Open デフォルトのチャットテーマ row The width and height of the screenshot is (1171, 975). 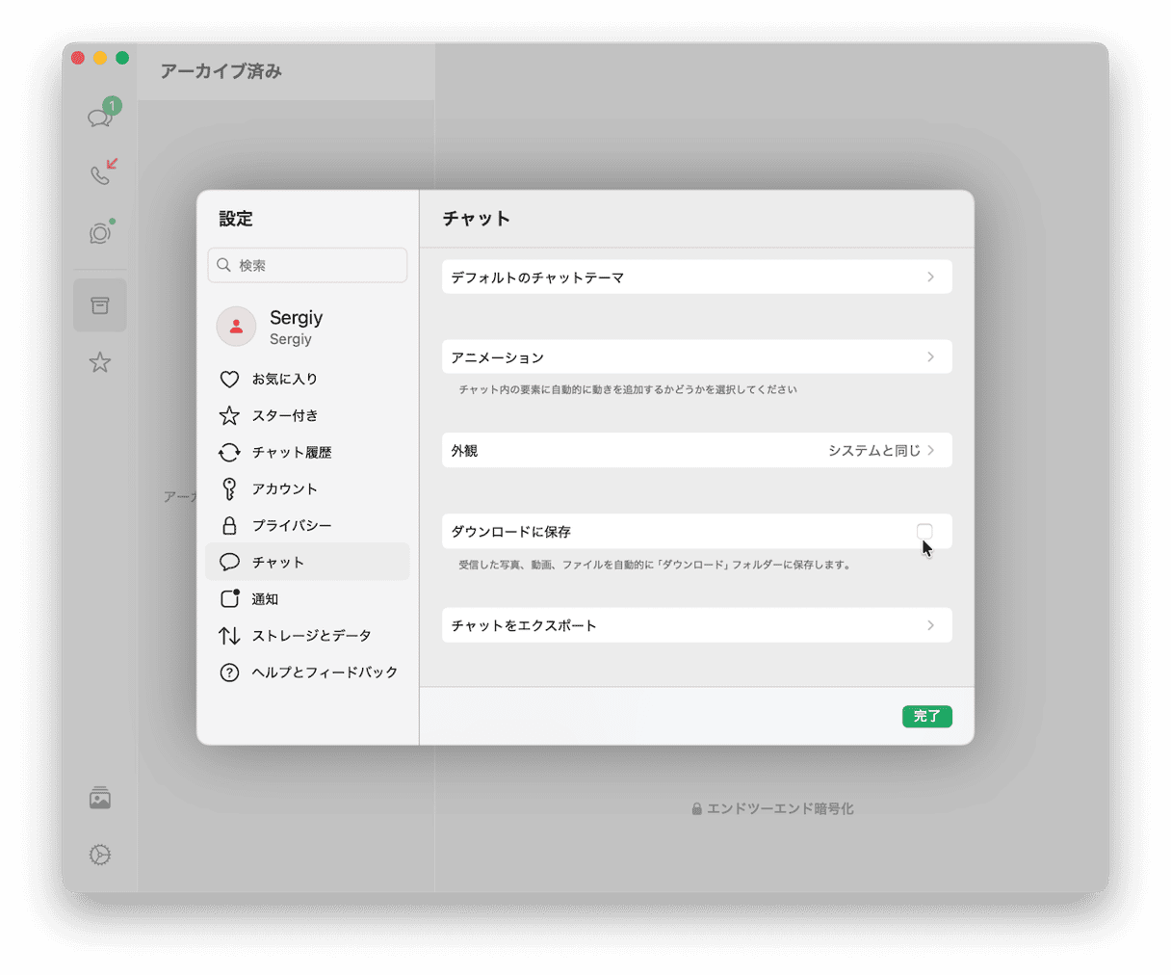pos(696,277)
